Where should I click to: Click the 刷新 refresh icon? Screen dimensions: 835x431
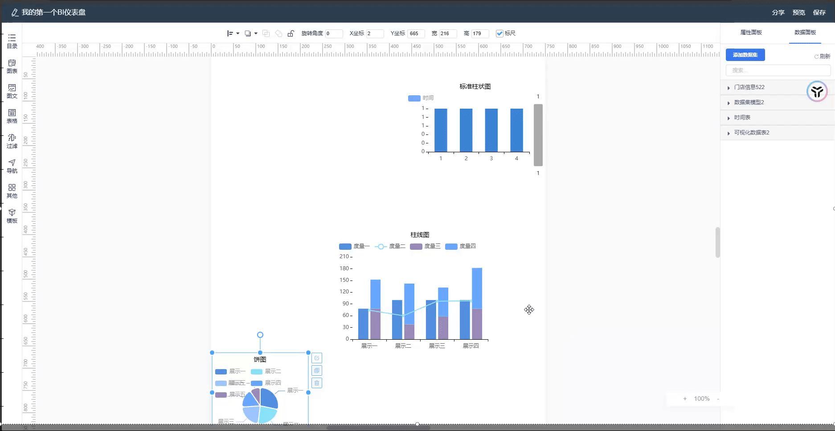(x=817, y=57)
